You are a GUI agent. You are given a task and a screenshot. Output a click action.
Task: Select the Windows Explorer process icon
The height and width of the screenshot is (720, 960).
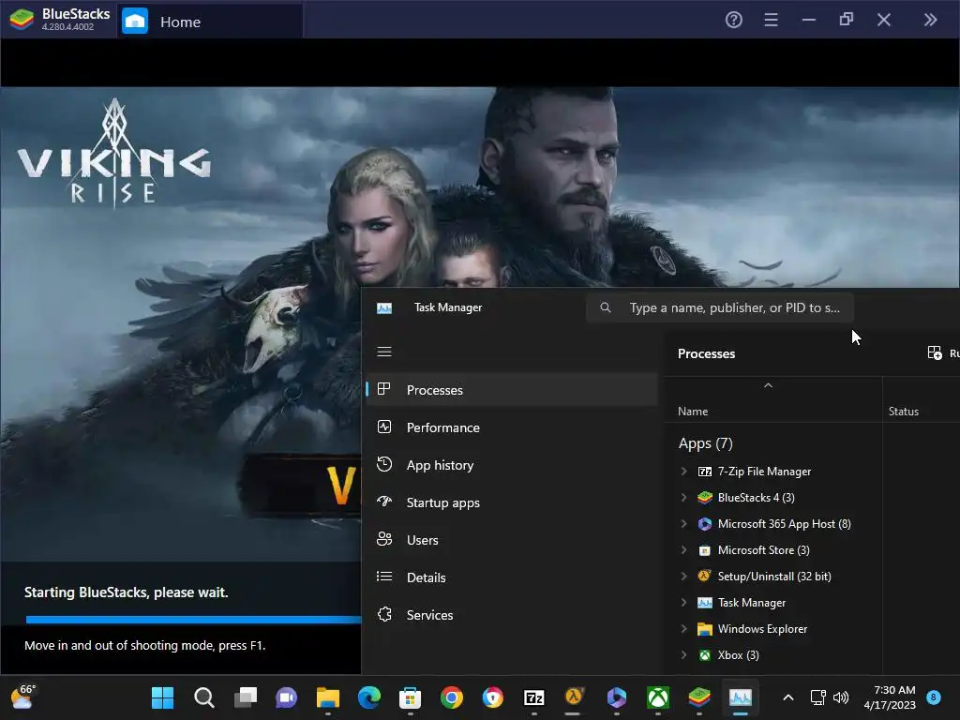tap(705, 629)
